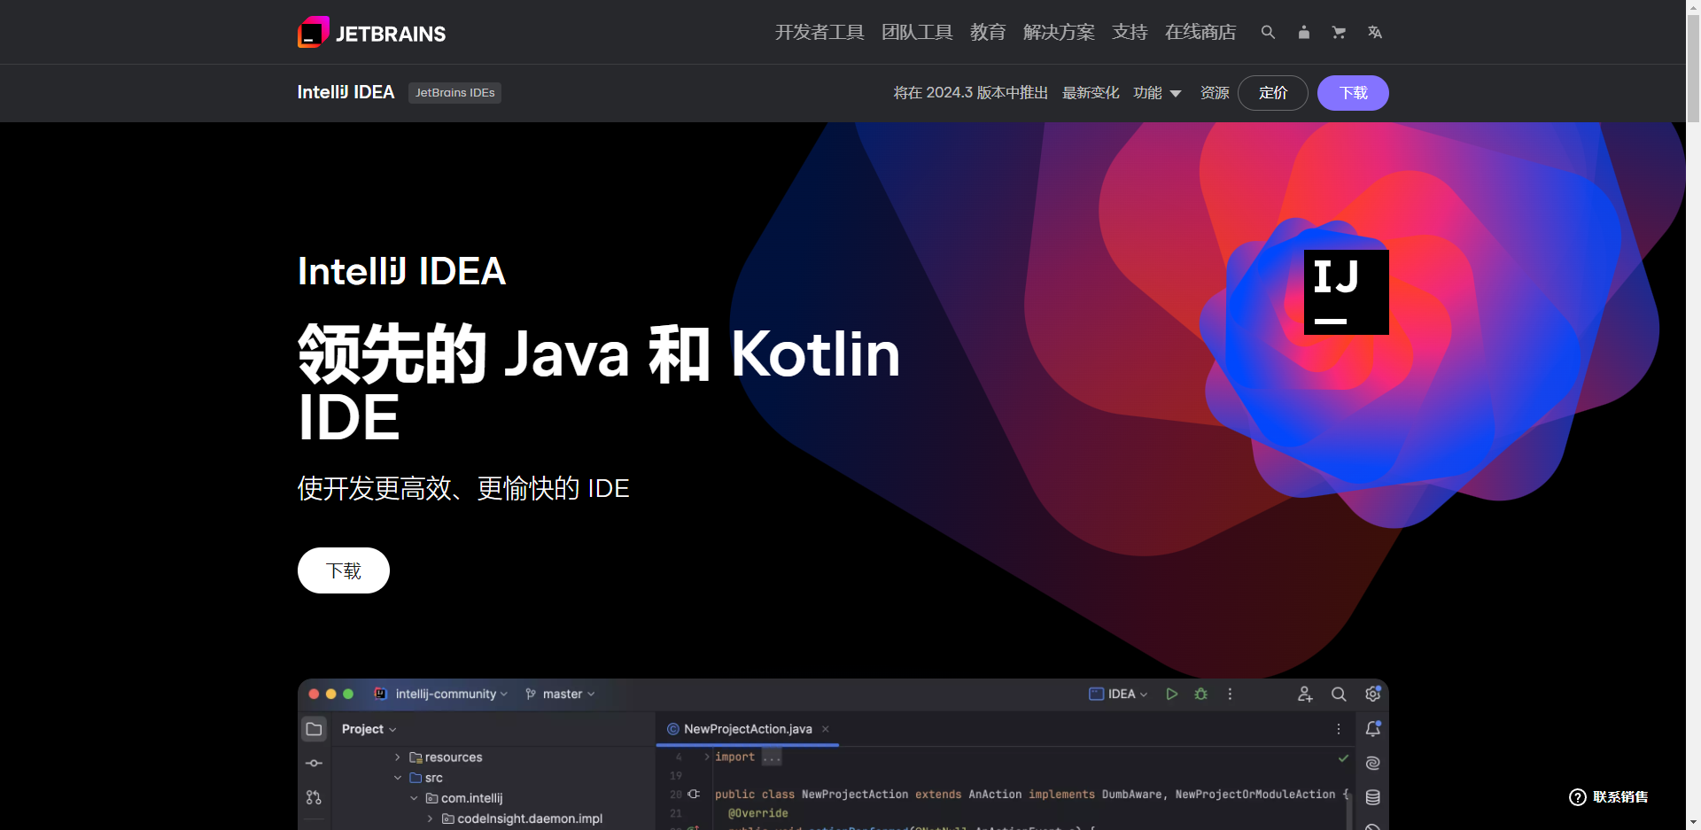Viewport: 1701px width, 830px height.
Task: Open the language selector icon
Action: point(1374,32)
